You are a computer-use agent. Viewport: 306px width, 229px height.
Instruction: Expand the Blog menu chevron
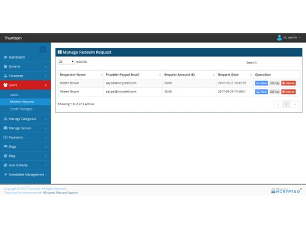pyautogui.click(x=46, y=156)
